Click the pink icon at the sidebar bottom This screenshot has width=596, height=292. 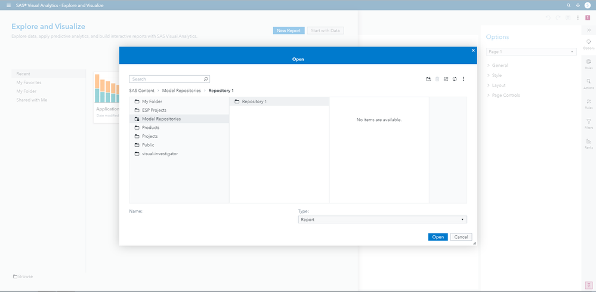[x=588, y=285]
